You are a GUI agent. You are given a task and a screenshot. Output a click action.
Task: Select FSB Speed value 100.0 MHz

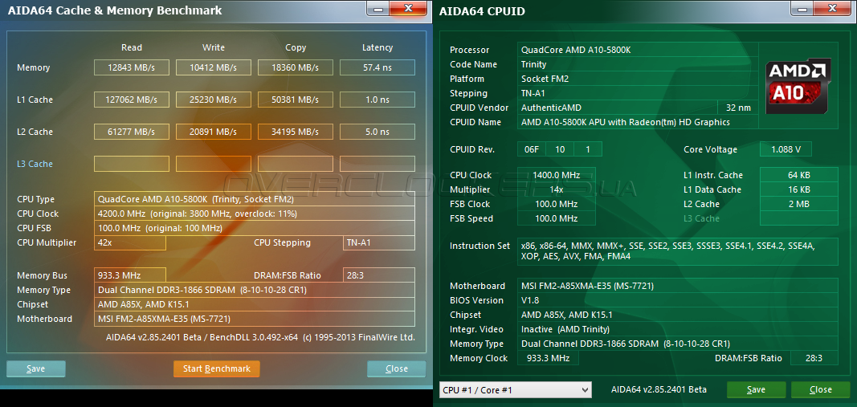coord(556,218)
